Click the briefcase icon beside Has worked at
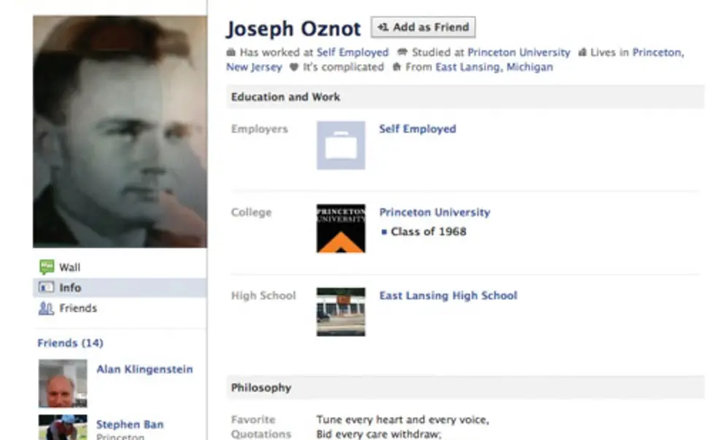This screenshot has height=440, width=718. coord(232,52)
